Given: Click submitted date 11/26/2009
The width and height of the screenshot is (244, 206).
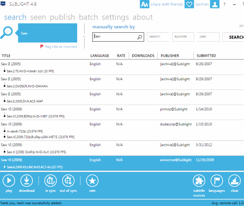Looking at the screenshot, I should coord(205,160).
